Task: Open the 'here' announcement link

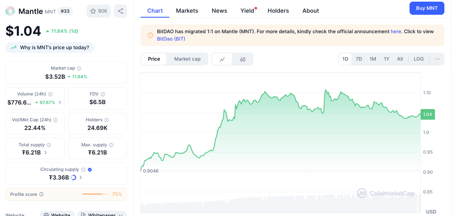Action: (396, 32)
